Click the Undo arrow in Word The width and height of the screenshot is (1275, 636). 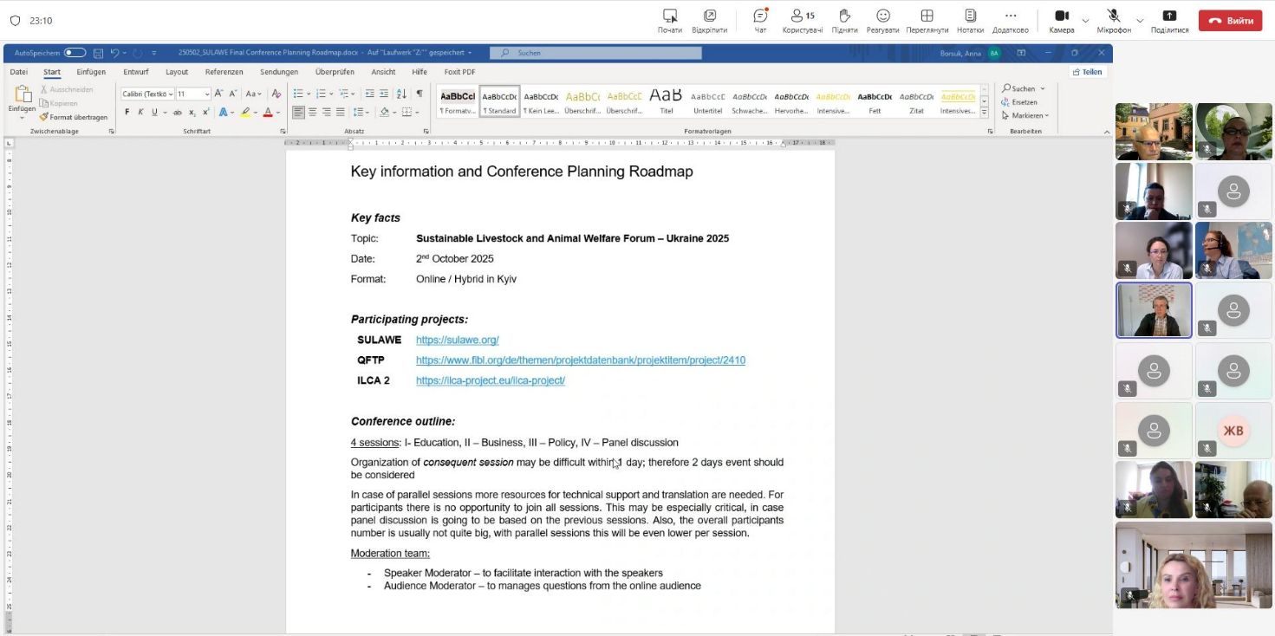pyautogui.click(x=114, y=53)
